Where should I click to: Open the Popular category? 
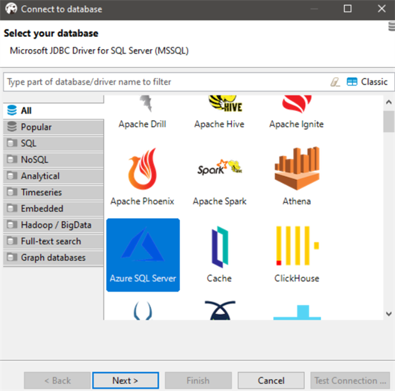(x=53, y=127)
